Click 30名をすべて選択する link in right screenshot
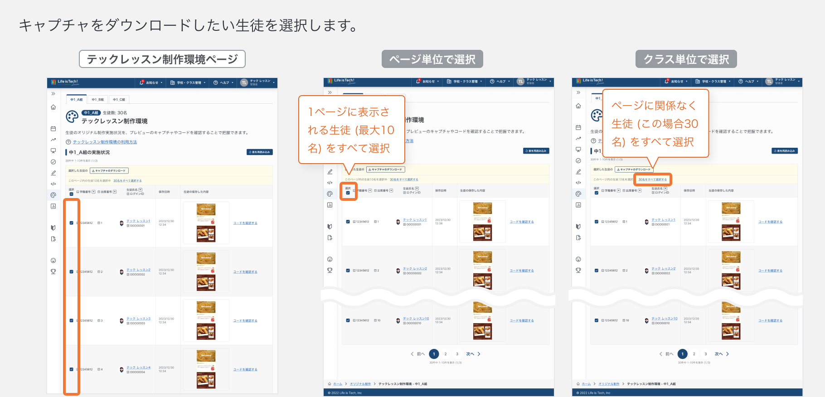The width and height of the screenshot is (825, 397). click(653, 179)
